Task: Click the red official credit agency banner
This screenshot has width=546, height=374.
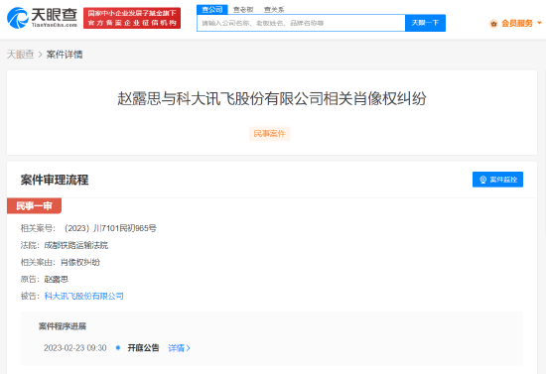Action: 132,18
